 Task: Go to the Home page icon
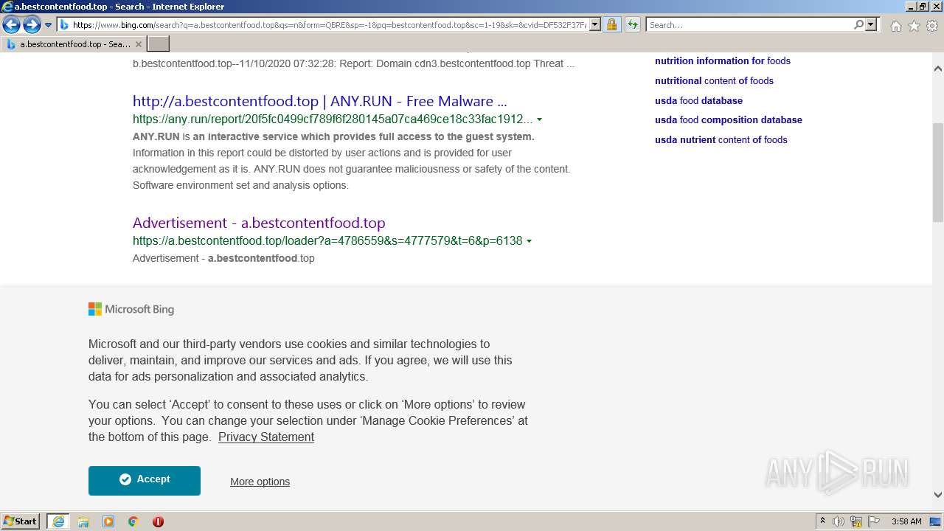point(895,26)
